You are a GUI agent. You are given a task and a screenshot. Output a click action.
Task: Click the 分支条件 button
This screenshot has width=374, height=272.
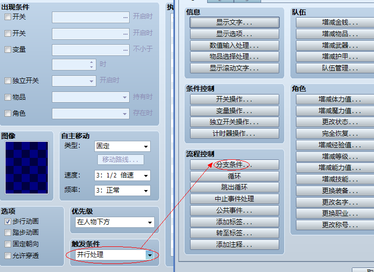[x=234, y=165]
